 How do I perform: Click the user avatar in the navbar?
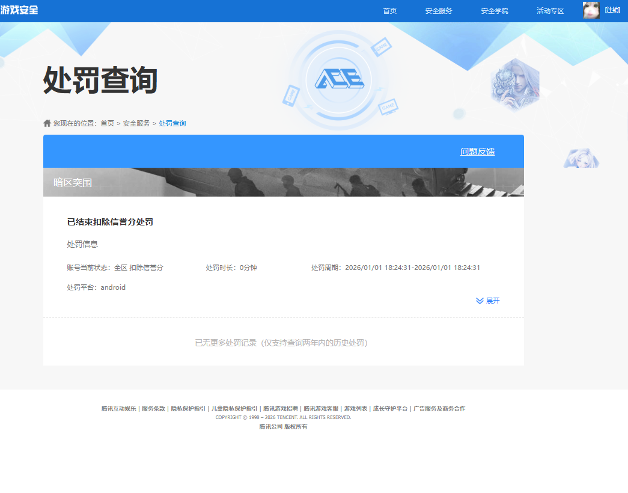[x=591, y=10]
